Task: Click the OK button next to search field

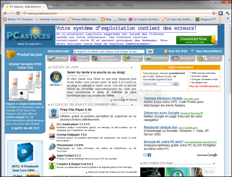Action: pyautogui.click(x=150, y=51)
